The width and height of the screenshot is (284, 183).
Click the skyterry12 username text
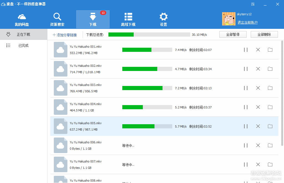point(244,14)
